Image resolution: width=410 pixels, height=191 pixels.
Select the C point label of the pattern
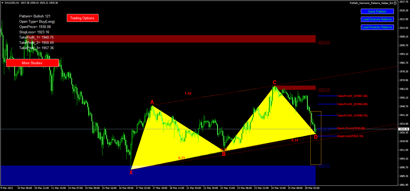pyautogui.click(x=274, y=82)
